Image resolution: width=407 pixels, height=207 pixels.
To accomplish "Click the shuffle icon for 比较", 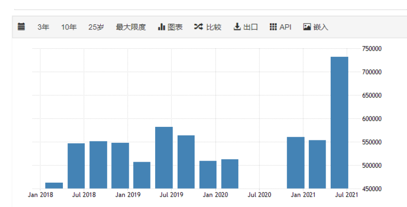I will 198,27.
